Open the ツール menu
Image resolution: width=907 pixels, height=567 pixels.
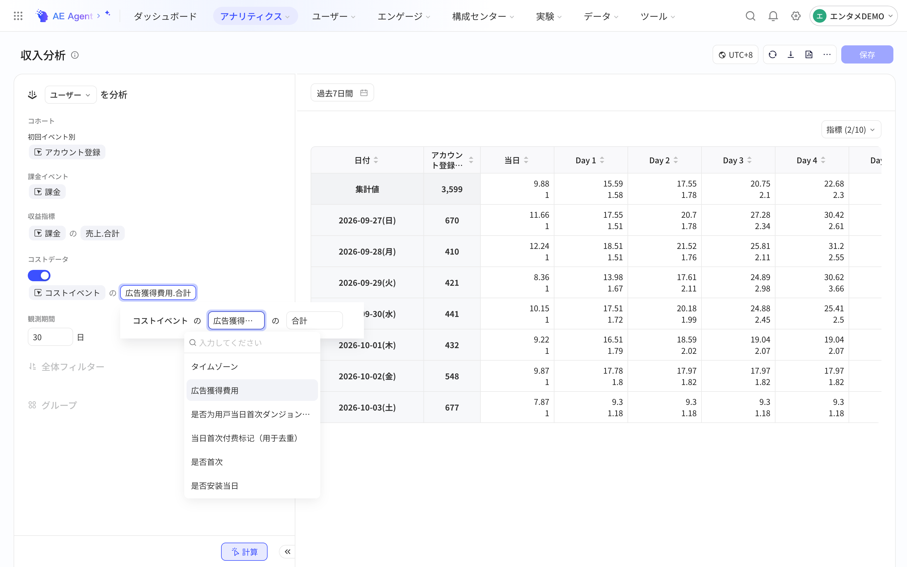tap(658, 16)
